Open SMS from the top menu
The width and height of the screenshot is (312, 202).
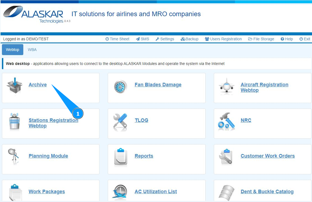[143, 39]
